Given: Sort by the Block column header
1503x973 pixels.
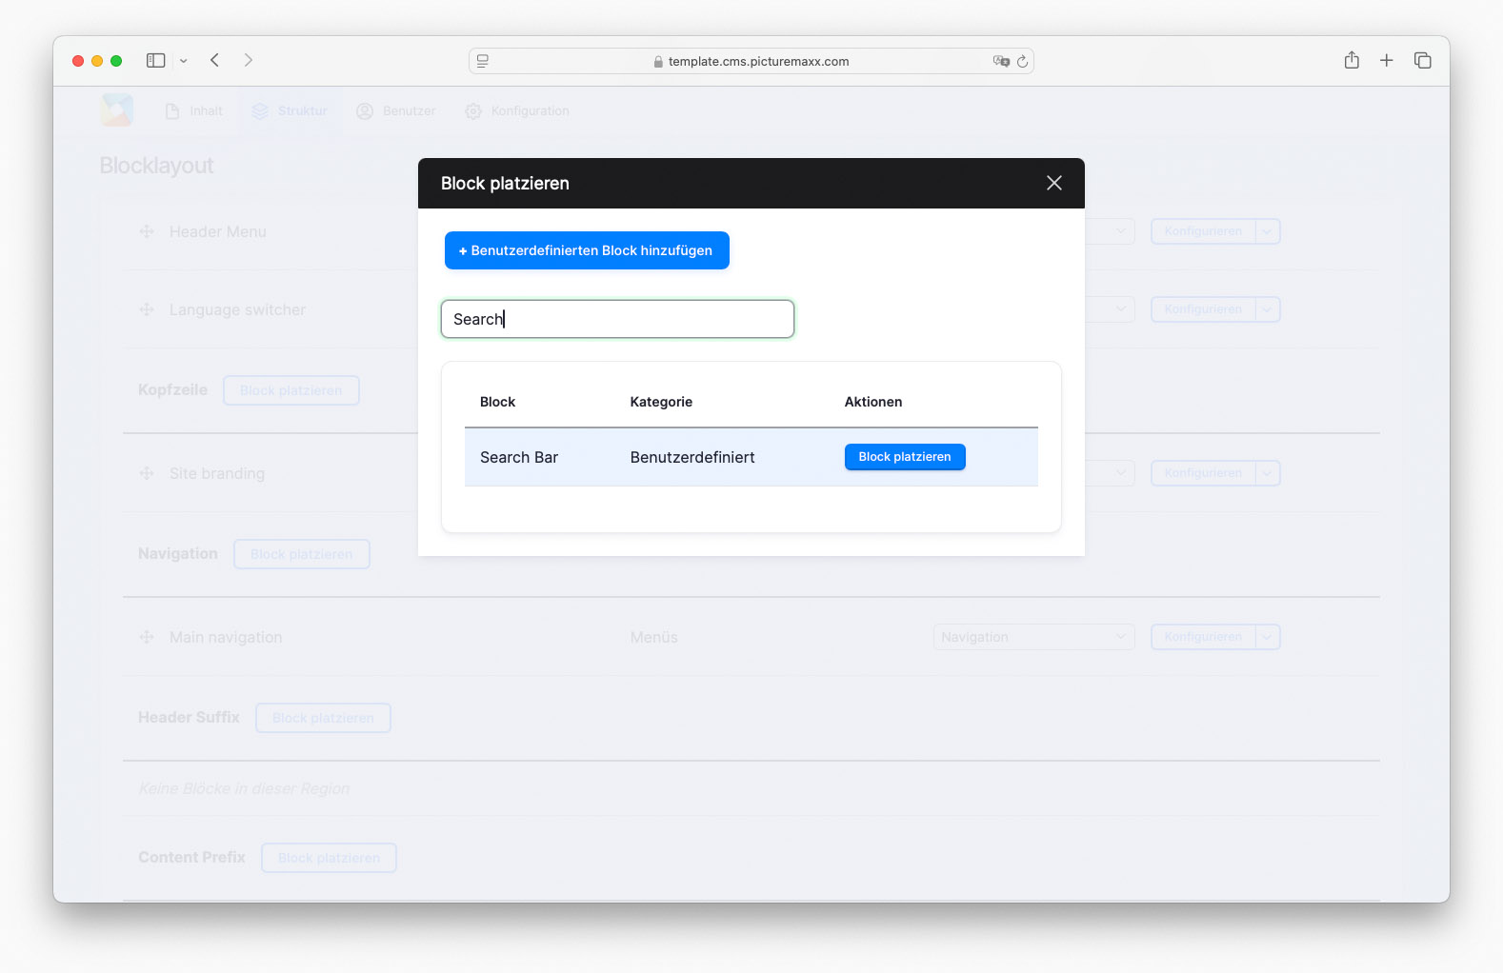Looking at the screenshot, I should [497, 402].
